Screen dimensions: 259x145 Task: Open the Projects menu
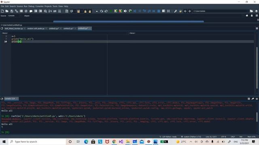48,6
